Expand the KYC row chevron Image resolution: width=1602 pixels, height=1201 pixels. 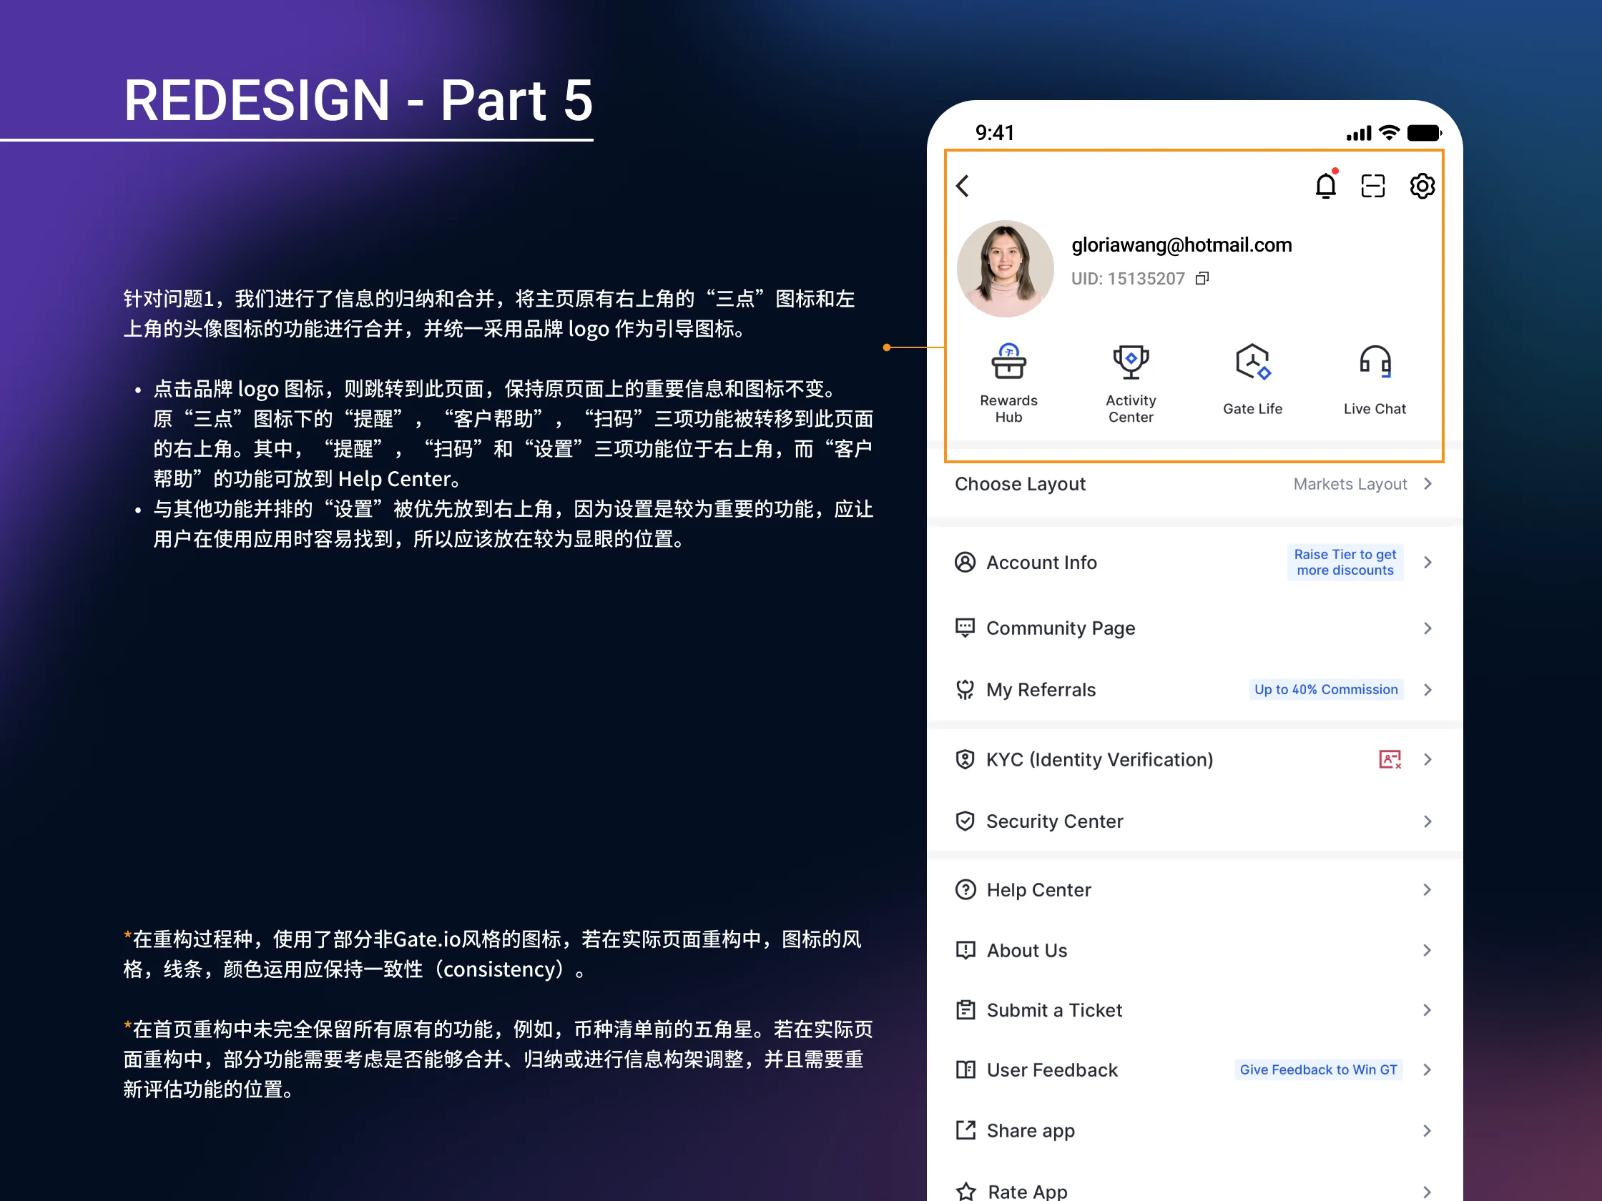(1428, 759)
